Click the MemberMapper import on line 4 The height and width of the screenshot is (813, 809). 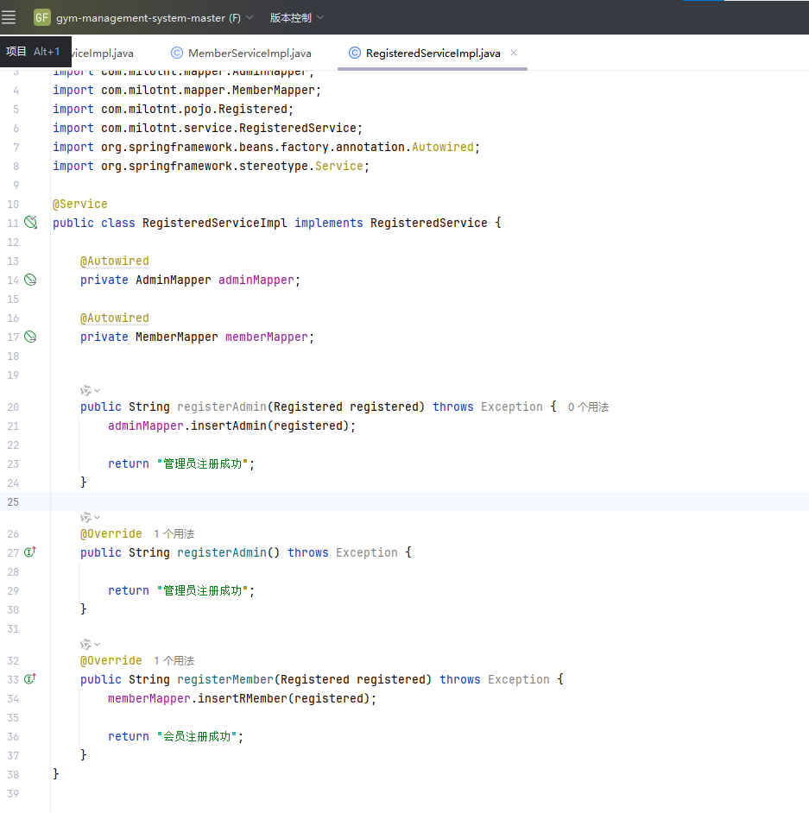274,91
